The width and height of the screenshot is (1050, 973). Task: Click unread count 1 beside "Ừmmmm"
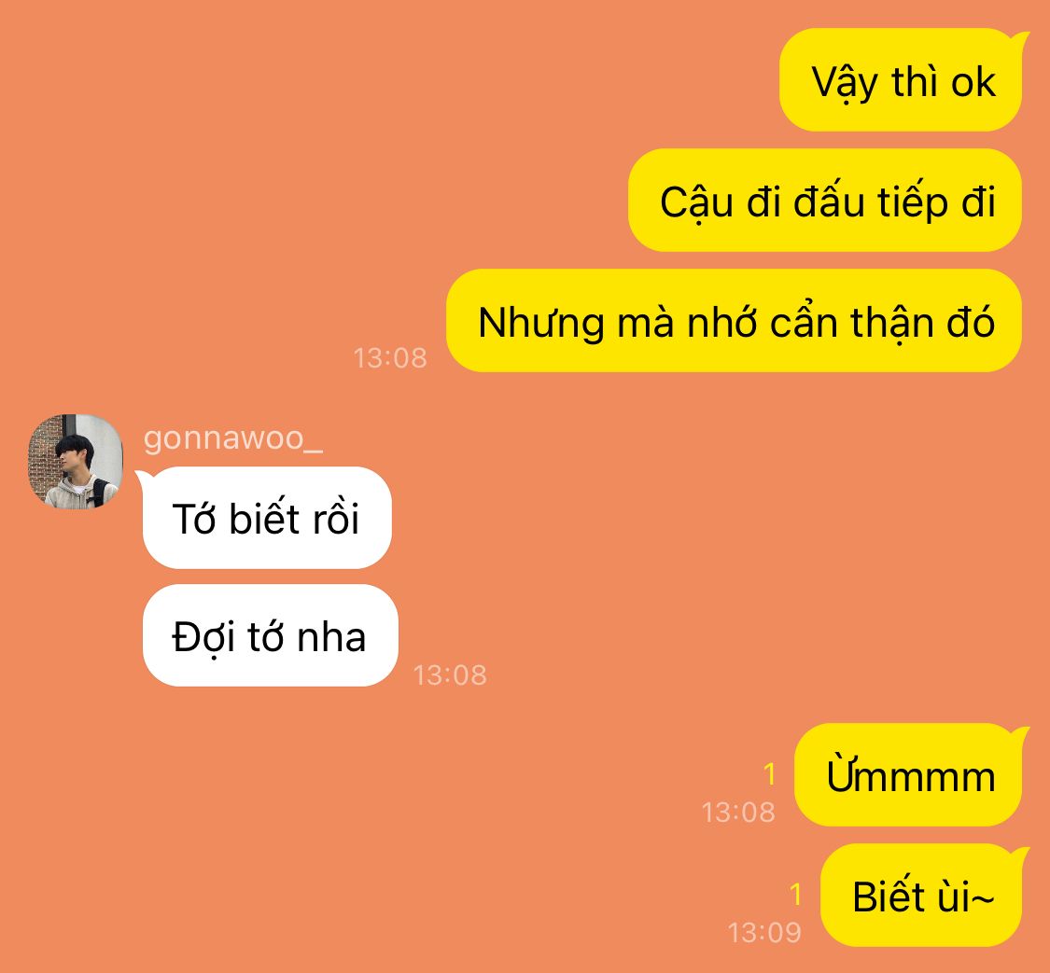pos(769,773)
